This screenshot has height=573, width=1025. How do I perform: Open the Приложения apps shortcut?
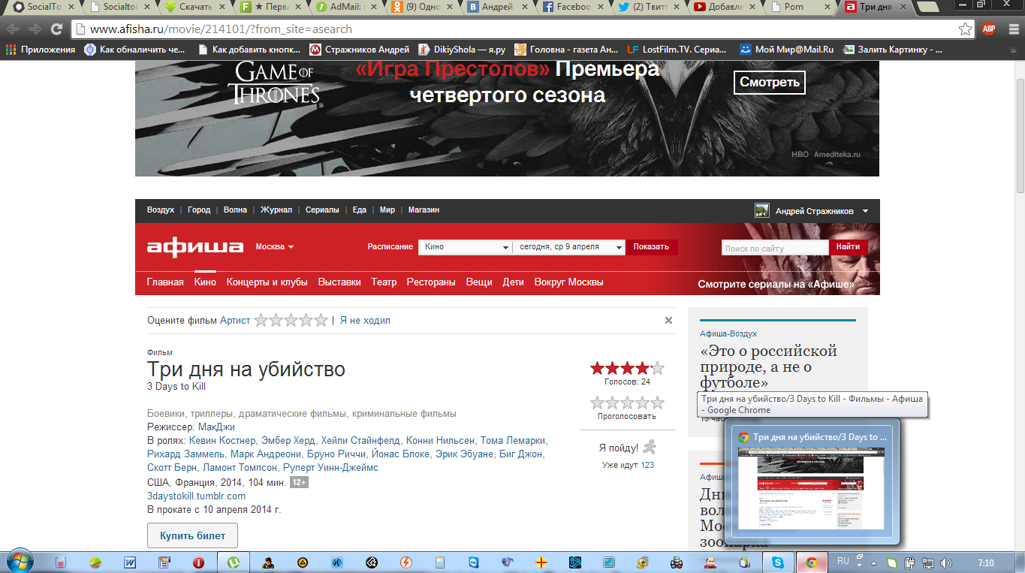tap(41, 50)
